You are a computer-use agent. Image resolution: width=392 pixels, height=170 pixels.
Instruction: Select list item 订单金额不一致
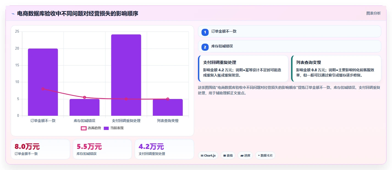tap(289, 31)
